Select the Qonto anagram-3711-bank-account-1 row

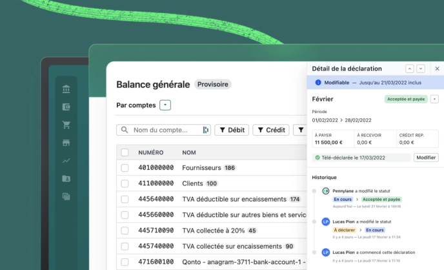(x=244, y=262)
